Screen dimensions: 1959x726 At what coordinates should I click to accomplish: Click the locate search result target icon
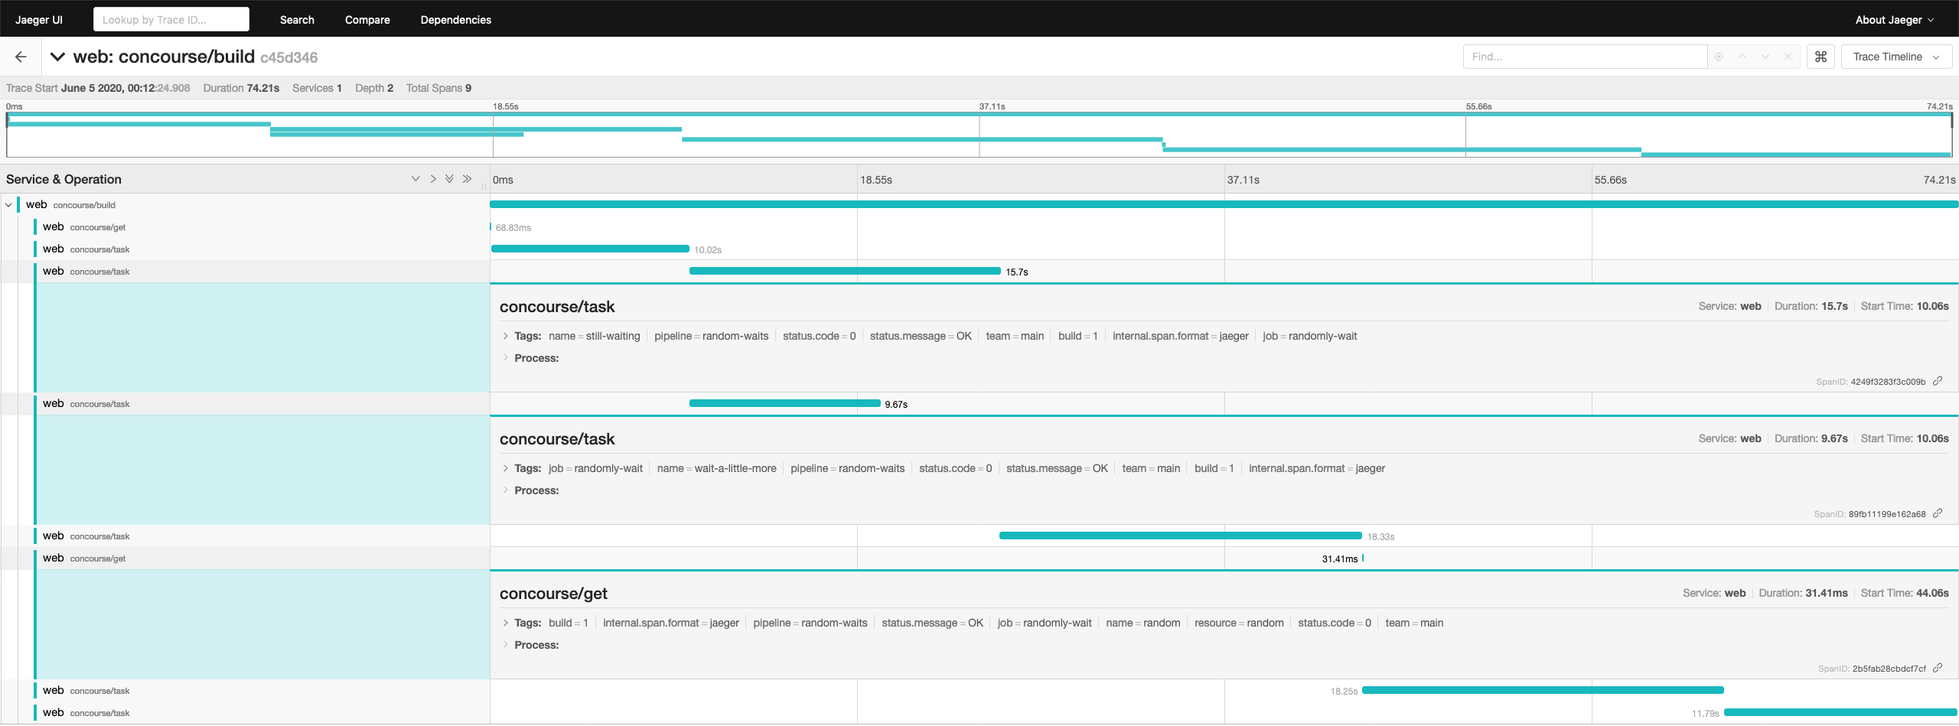tap(1719, 57)
